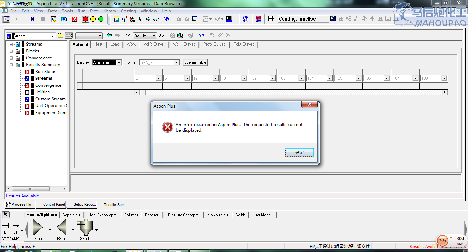
Task: Click the stream table horizontal scrollbar
Action: pos(291,92)
